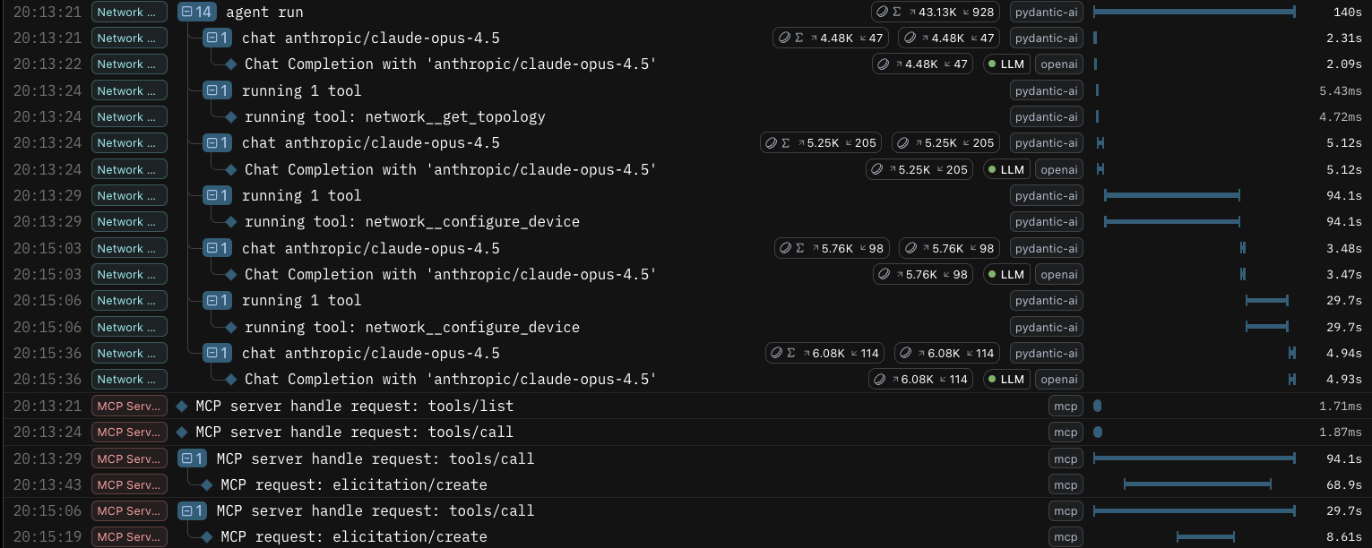Click pydantic-ai tag on the network__get_topology row
Image resolution: width=1372 pixels, height=548 pixels.
point(1046,116)
